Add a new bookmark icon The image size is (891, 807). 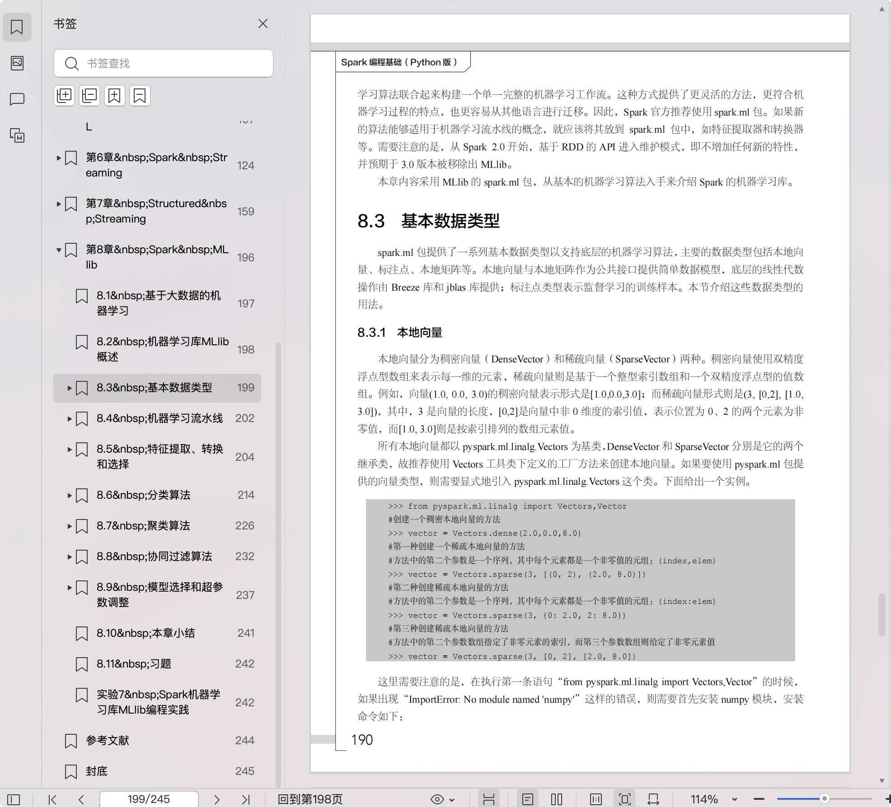point(115,96)
